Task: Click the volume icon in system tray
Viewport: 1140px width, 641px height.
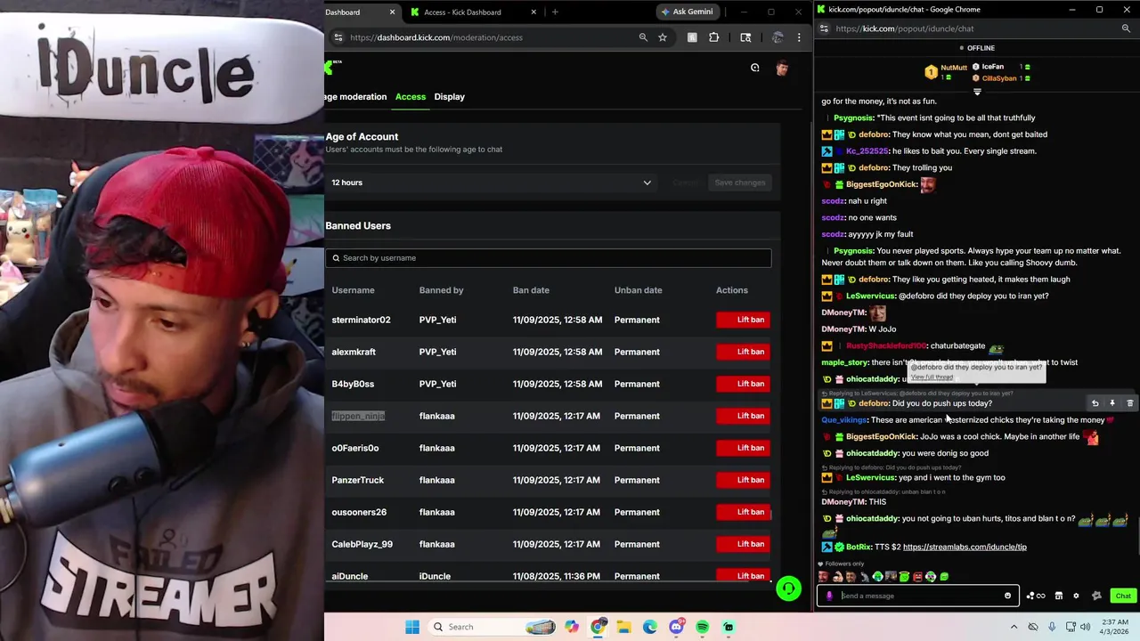Action: tap(1085, 627)
